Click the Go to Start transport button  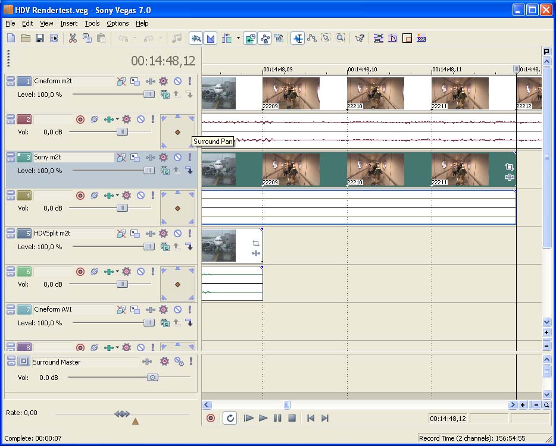(x=311, y=419)
